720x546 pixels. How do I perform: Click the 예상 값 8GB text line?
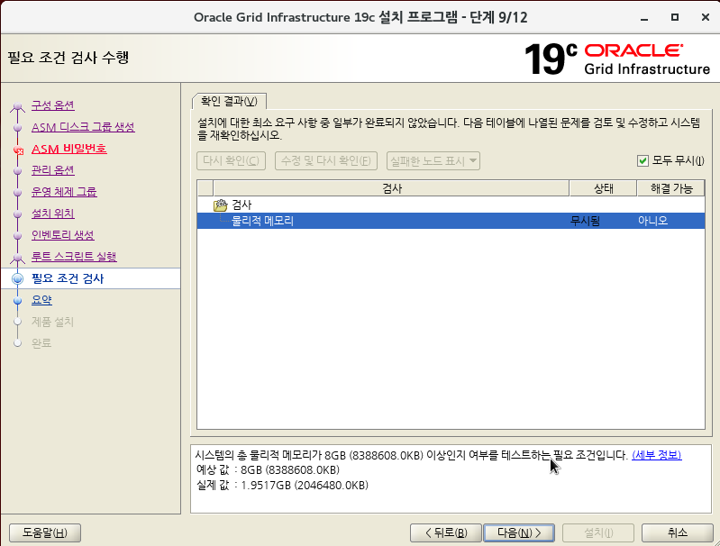pos(268,470)
